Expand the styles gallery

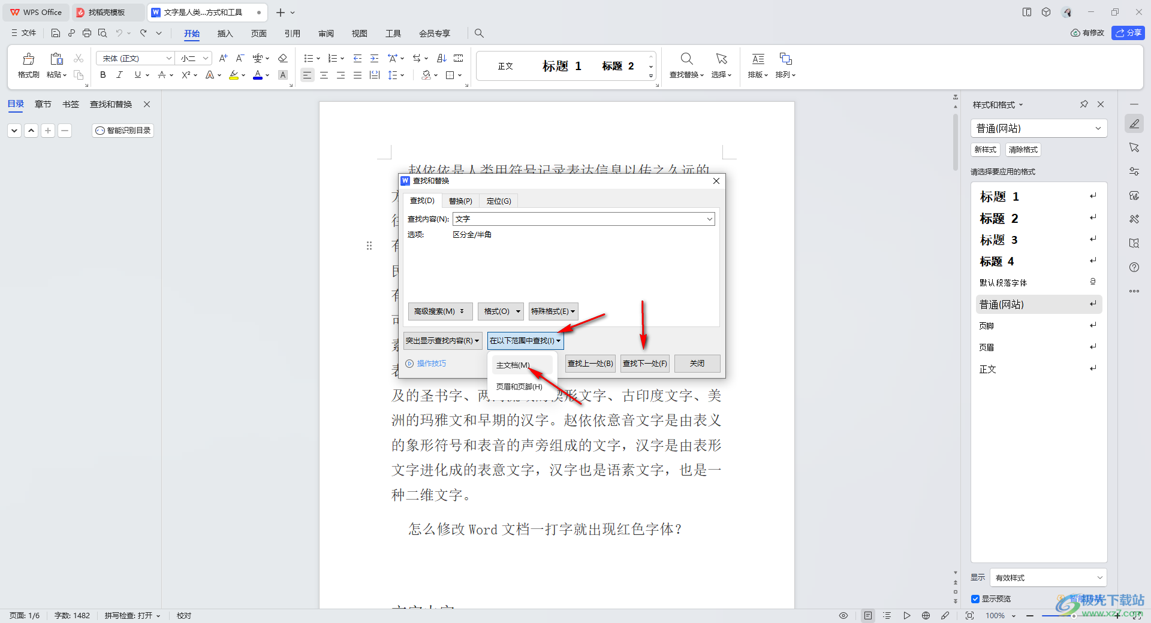pos(651,75)
